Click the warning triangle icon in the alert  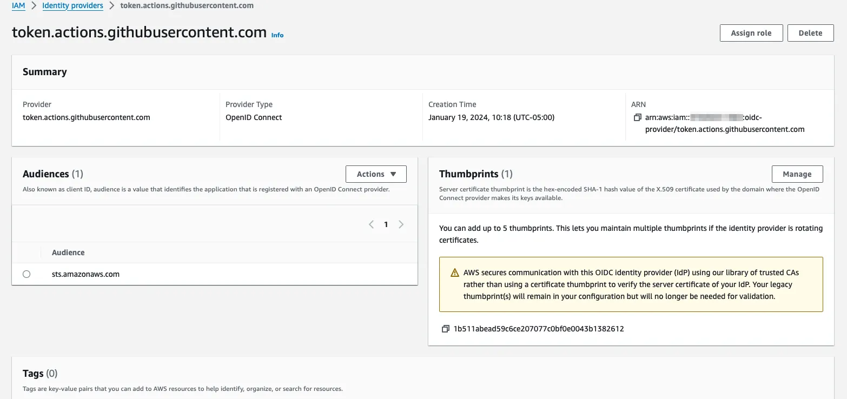coord(455,272)
